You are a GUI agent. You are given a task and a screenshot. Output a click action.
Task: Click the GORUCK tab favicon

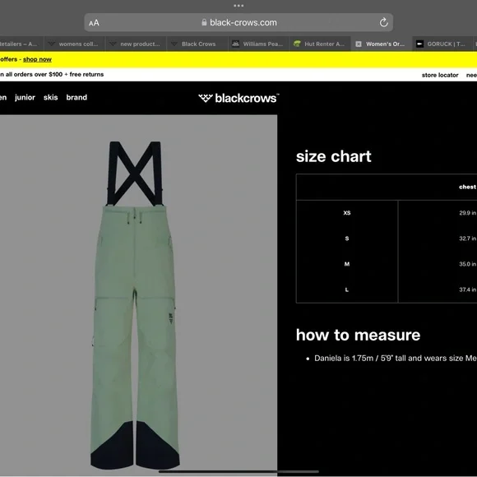pos(419,44)
